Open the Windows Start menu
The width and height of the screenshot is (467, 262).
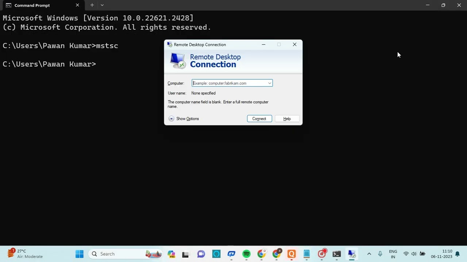click(79, 254)
